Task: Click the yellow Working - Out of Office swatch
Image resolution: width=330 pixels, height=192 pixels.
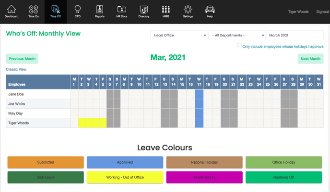Action: 125,177
